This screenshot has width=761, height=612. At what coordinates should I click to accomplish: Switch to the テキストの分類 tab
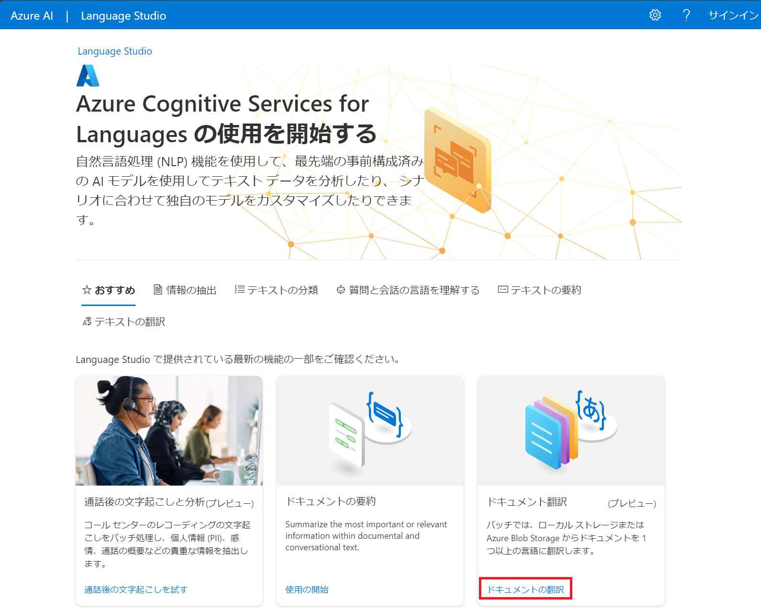click(x=276, y=290)
